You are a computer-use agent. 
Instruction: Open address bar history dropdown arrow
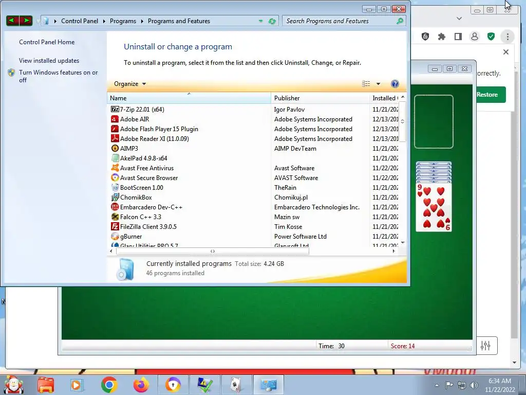tap(260, 21)
